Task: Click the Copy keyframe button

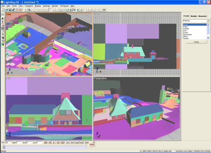Action: (x=76, y=142)
